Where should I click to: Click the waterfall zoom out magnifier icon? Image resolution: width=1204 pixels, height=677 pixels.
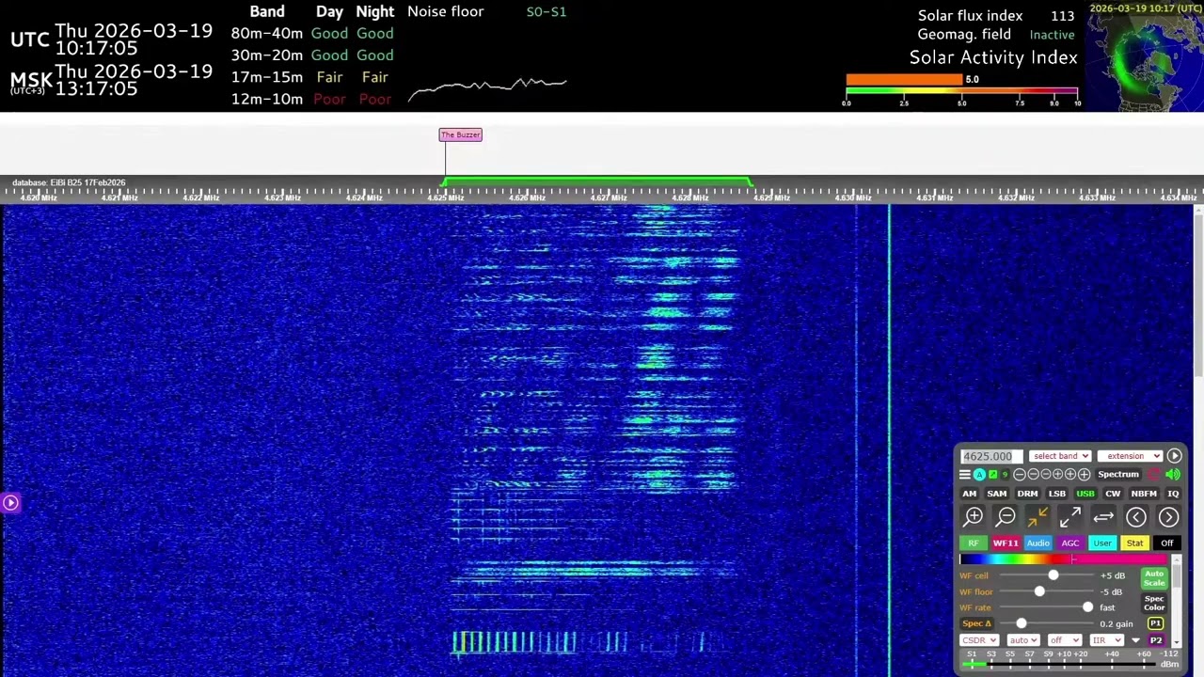pyautogui.click(x=1006, y=516)
